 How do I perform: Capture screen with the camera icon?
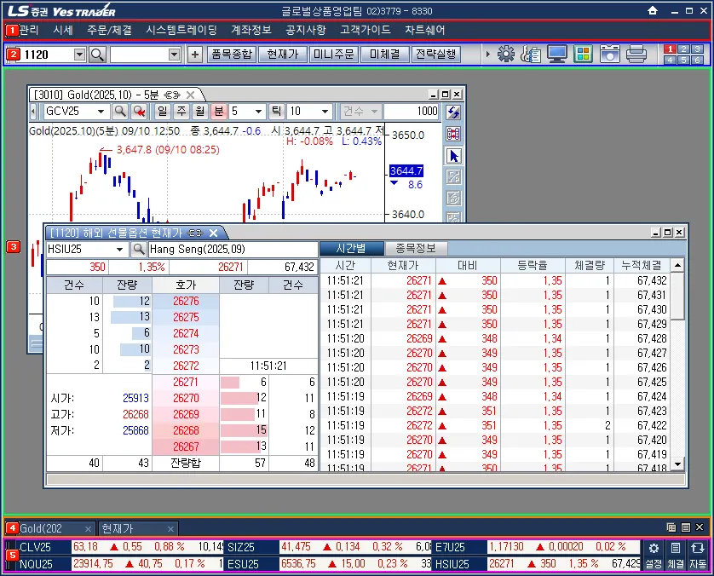click(610, 55)
